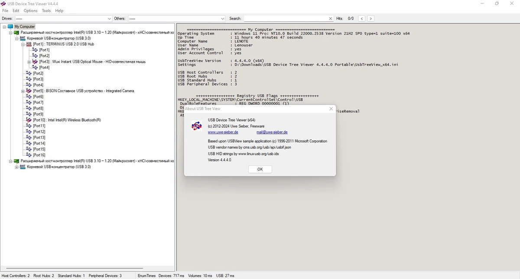This screenshot has height=279, width=520.
Task: Clear the Search field with the X button
Action: (331, 19)
